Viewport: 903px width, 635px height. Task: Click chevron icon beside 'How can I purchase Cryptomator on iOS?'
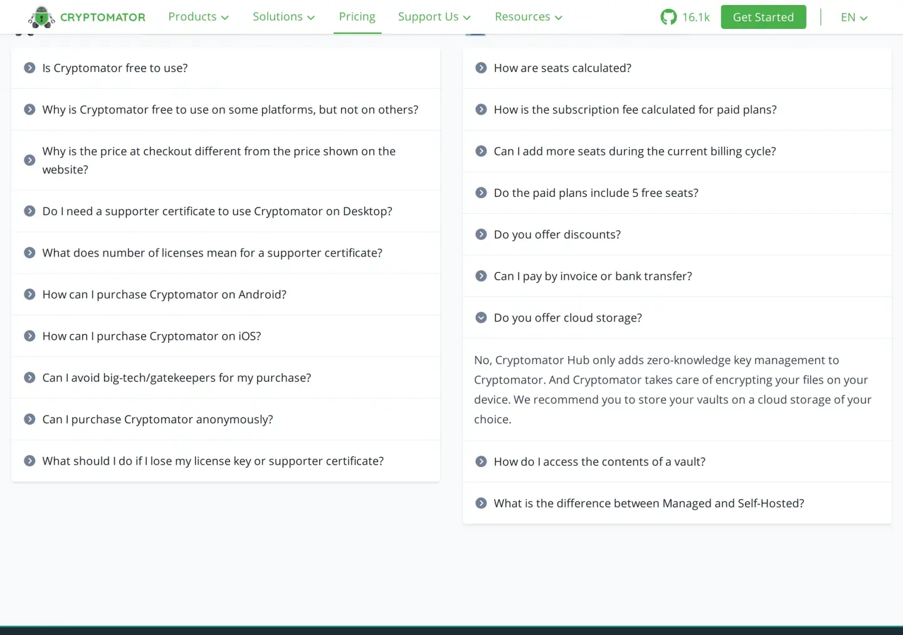[x=29, y=336]
